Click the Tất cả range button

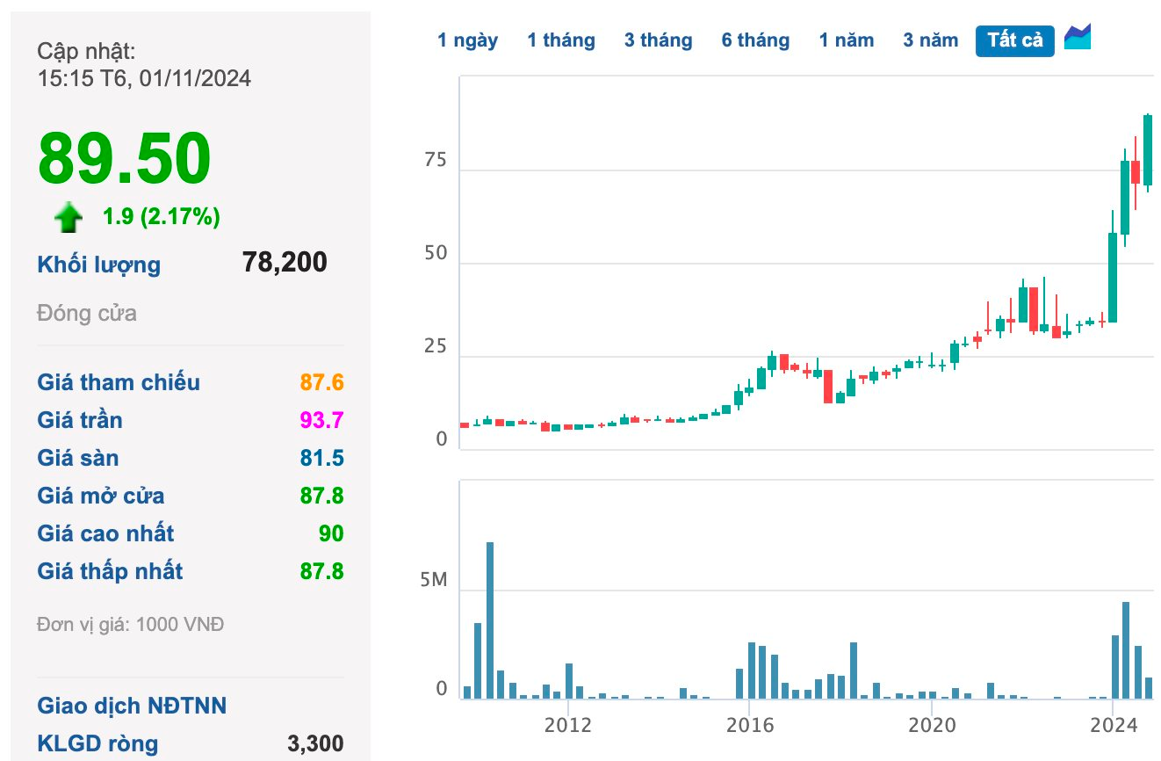tap(1015, 40)
